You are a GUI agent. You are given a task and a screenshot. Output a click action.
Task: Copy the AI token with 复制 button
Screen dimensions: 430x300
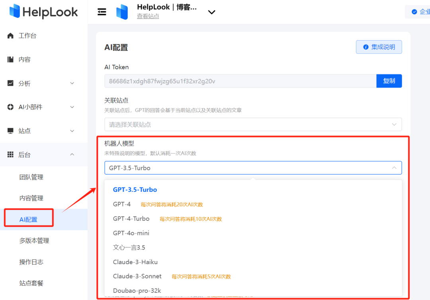(x=389, y=81)
